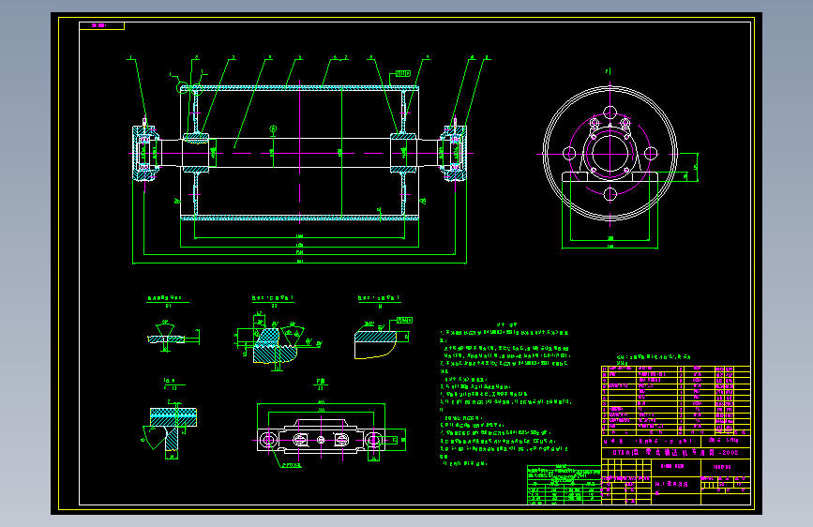Select the main pulley cross-section view
813x527 pixels.
(300, 153)
